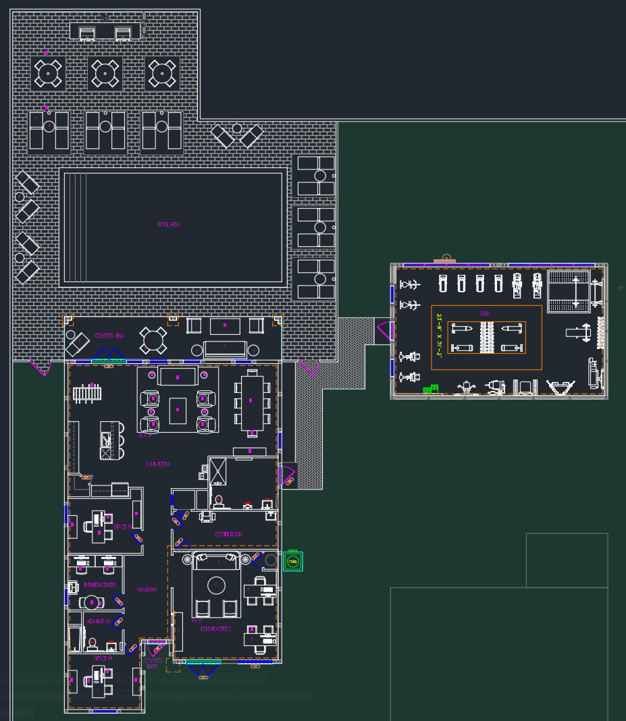Select the weight platform in gym's top-right corner
The width and height of the screenshot is (626, 721).
pos(568,292)
